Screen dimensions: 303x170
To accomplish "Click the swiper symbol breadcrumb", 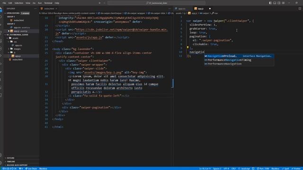I will click(205, 13).
